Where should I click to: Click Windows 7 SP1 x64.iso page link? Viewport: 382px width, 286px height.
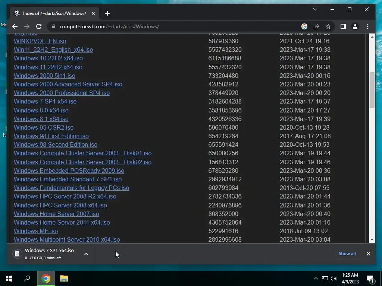click(x=45, y=101)
